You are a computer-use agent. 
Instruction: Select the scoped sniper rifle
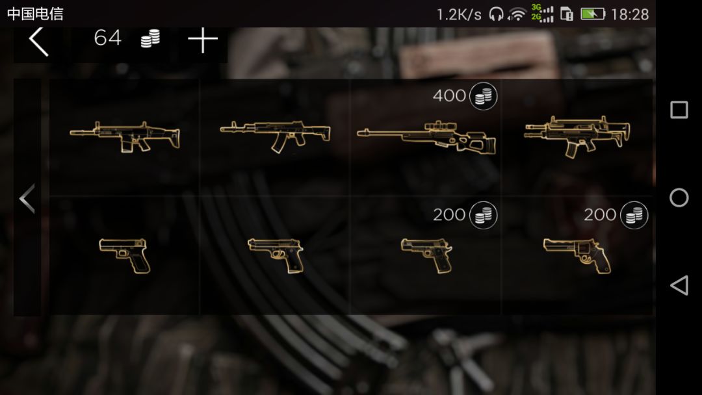coord(426,137)
